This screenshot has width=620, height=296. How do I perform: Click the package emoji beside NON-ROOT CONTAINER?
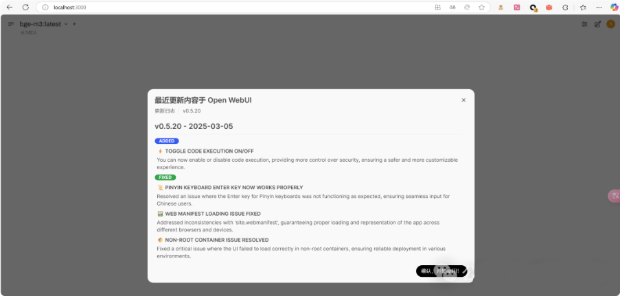pos(160,240)
